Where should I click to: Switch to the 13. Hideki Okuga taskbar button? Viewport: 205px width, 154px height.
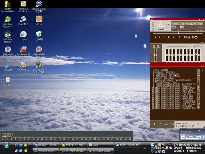100,151
